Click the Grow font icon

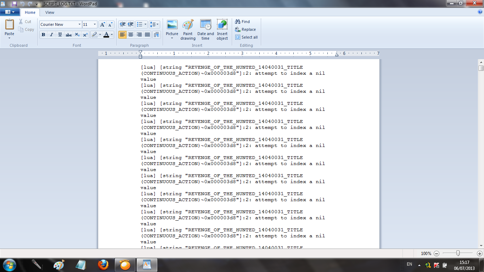(102, 24)
